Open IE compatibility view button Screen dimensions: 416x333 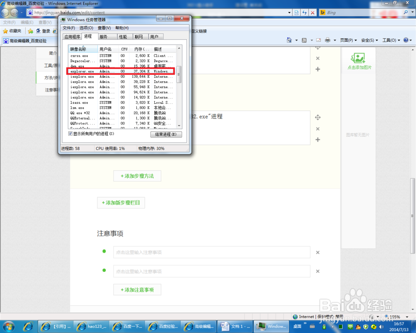tap(296, 12)
